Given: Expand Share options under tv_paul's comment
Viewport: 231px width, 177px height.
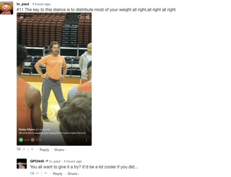Looking at the screenshot, I should [x=60, y=150].
